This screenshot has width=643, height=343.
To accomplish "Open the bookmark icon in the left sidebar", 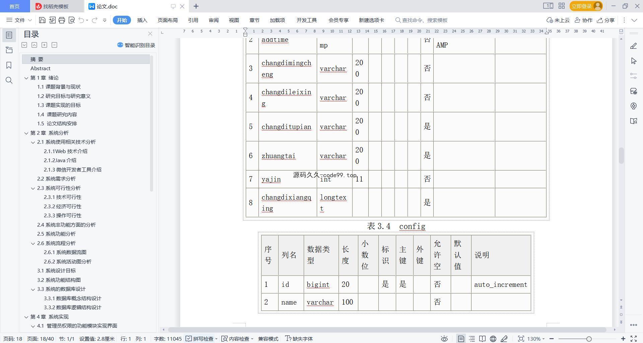I will pyautogui.click(x=9, y=65).
